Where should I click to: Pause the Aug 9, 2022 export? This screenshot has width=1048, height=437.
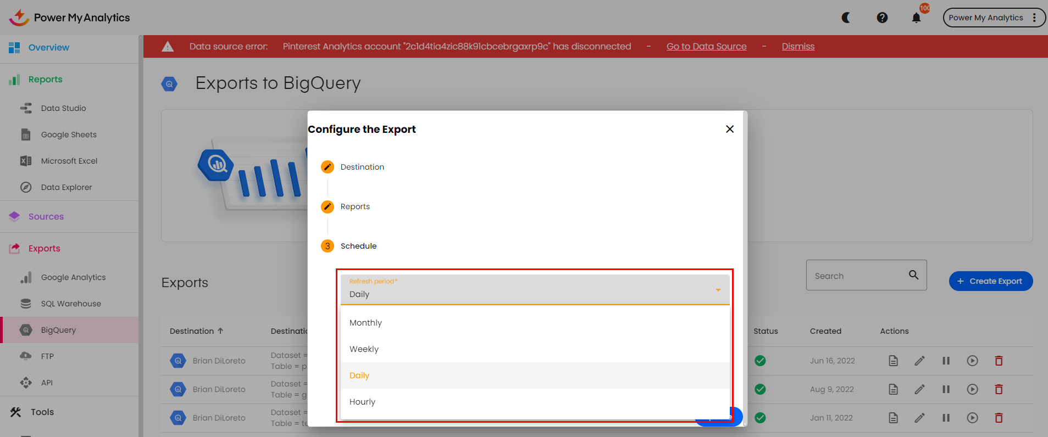tap(946, 389)
